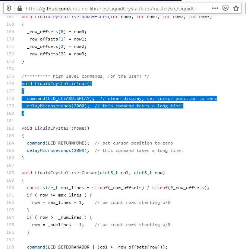Screen dimensions: 246x250
Task: Open the page actions three-dots menu
Action: pos(215,8)
